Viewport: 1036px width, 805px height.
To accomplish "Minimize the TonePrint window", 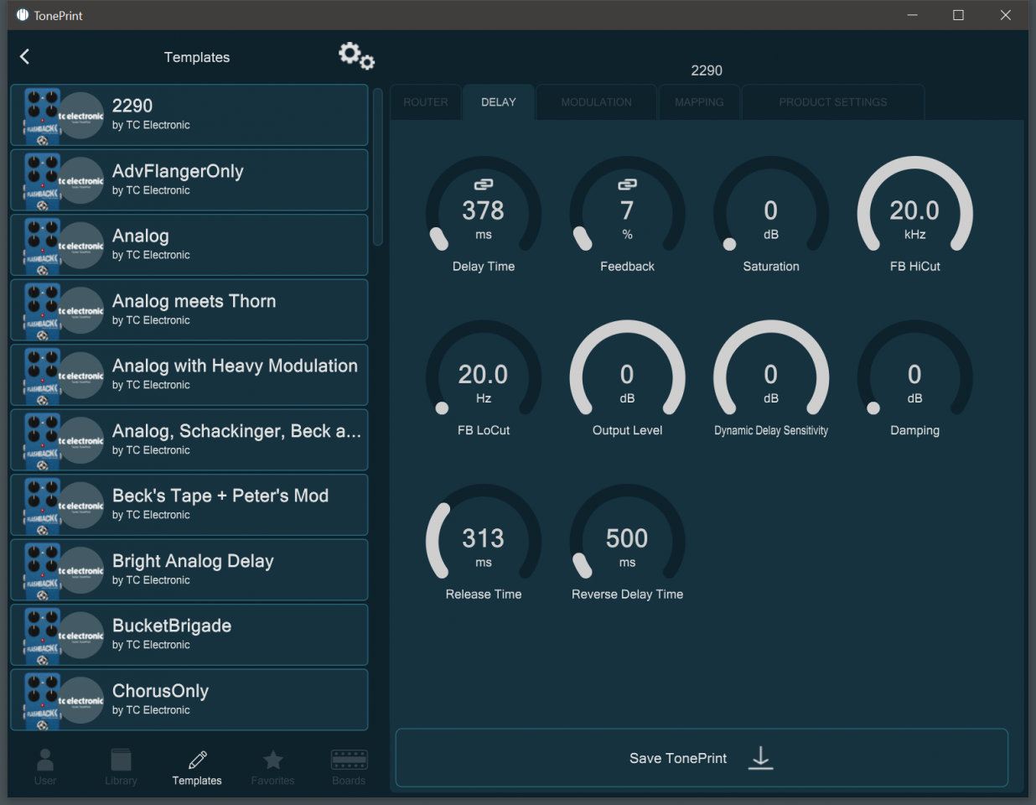I will [x=912, y=15].
